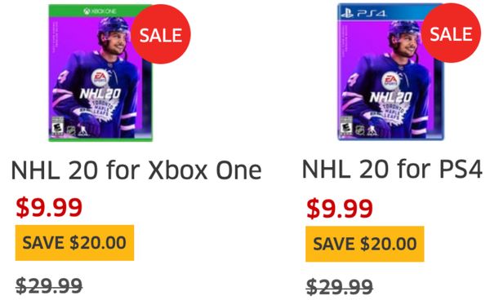Click the EA Sports logo on Xbox cover
Screen dimensions: 490x300
100,78
